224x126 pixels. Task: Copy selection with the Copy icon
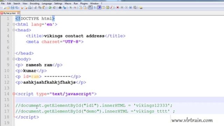coord(40,8)
